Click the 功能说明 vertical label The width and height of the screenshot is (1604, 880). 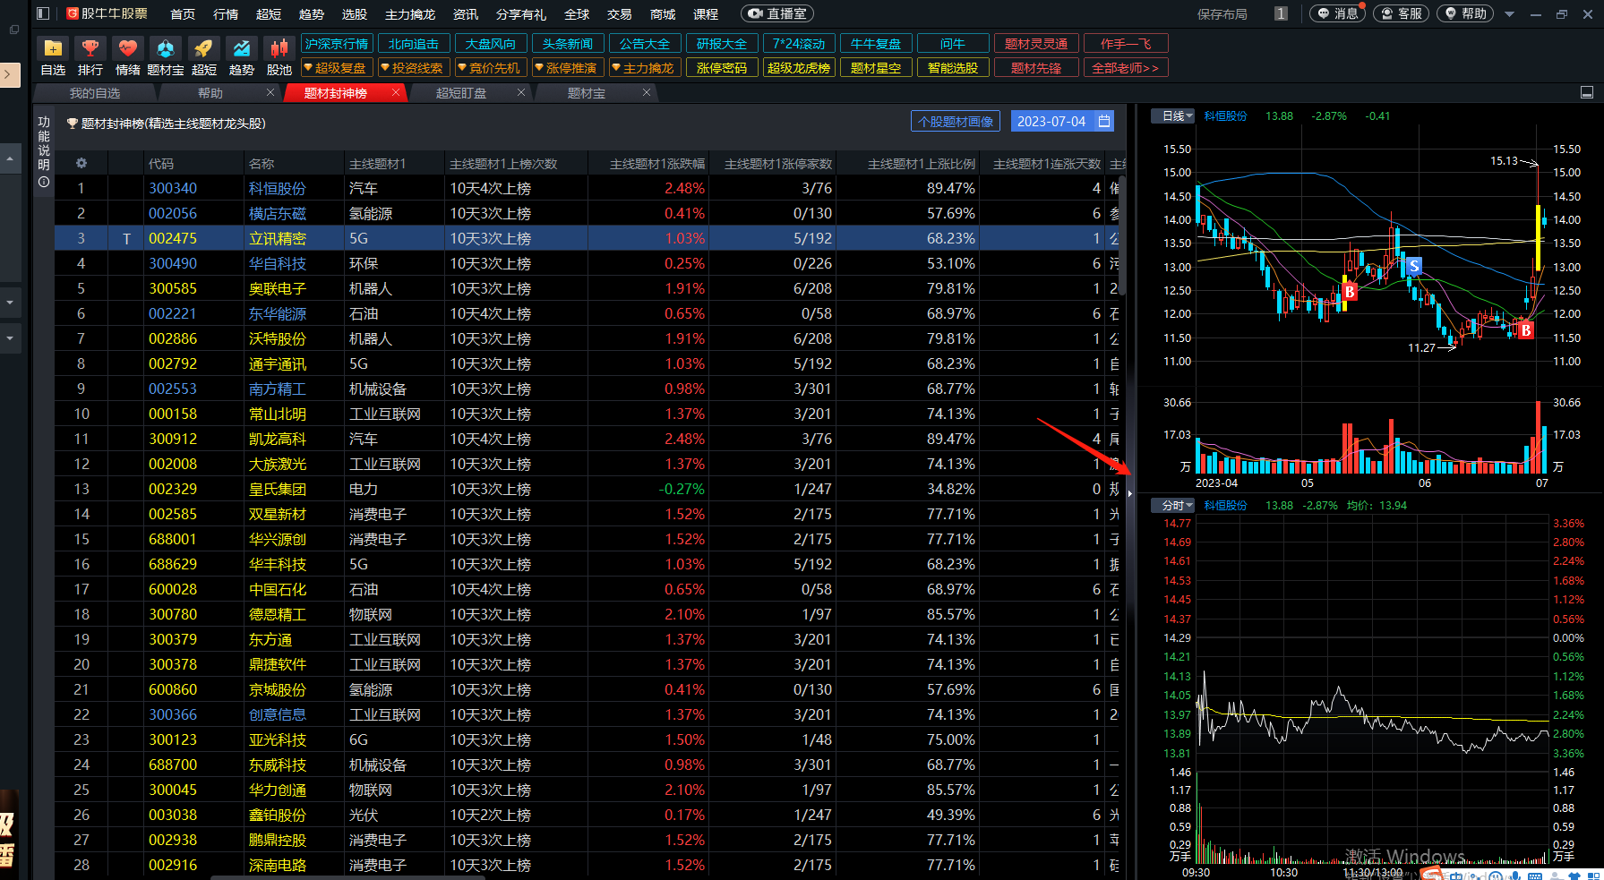click(44, 143)
